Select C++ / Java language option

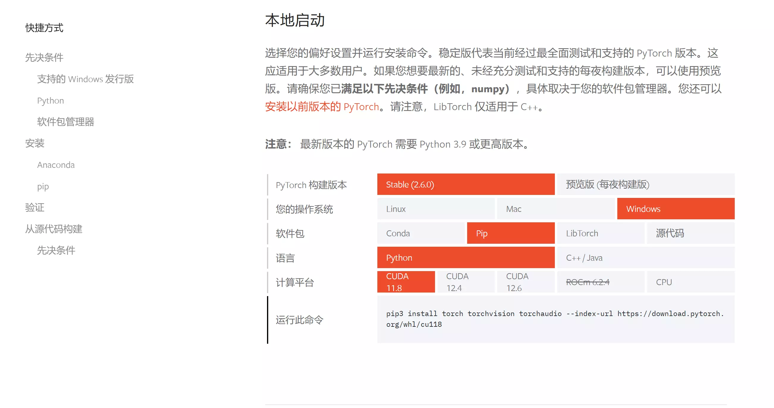(646, 258)
